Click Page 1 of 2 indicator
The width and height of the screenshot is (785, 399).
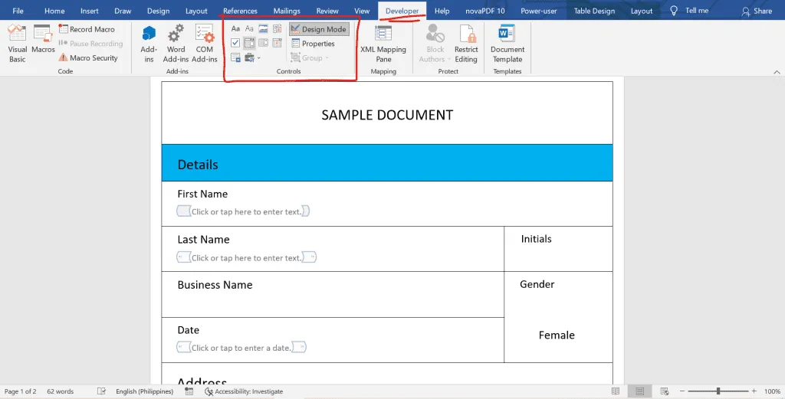(x=20, y=391)
